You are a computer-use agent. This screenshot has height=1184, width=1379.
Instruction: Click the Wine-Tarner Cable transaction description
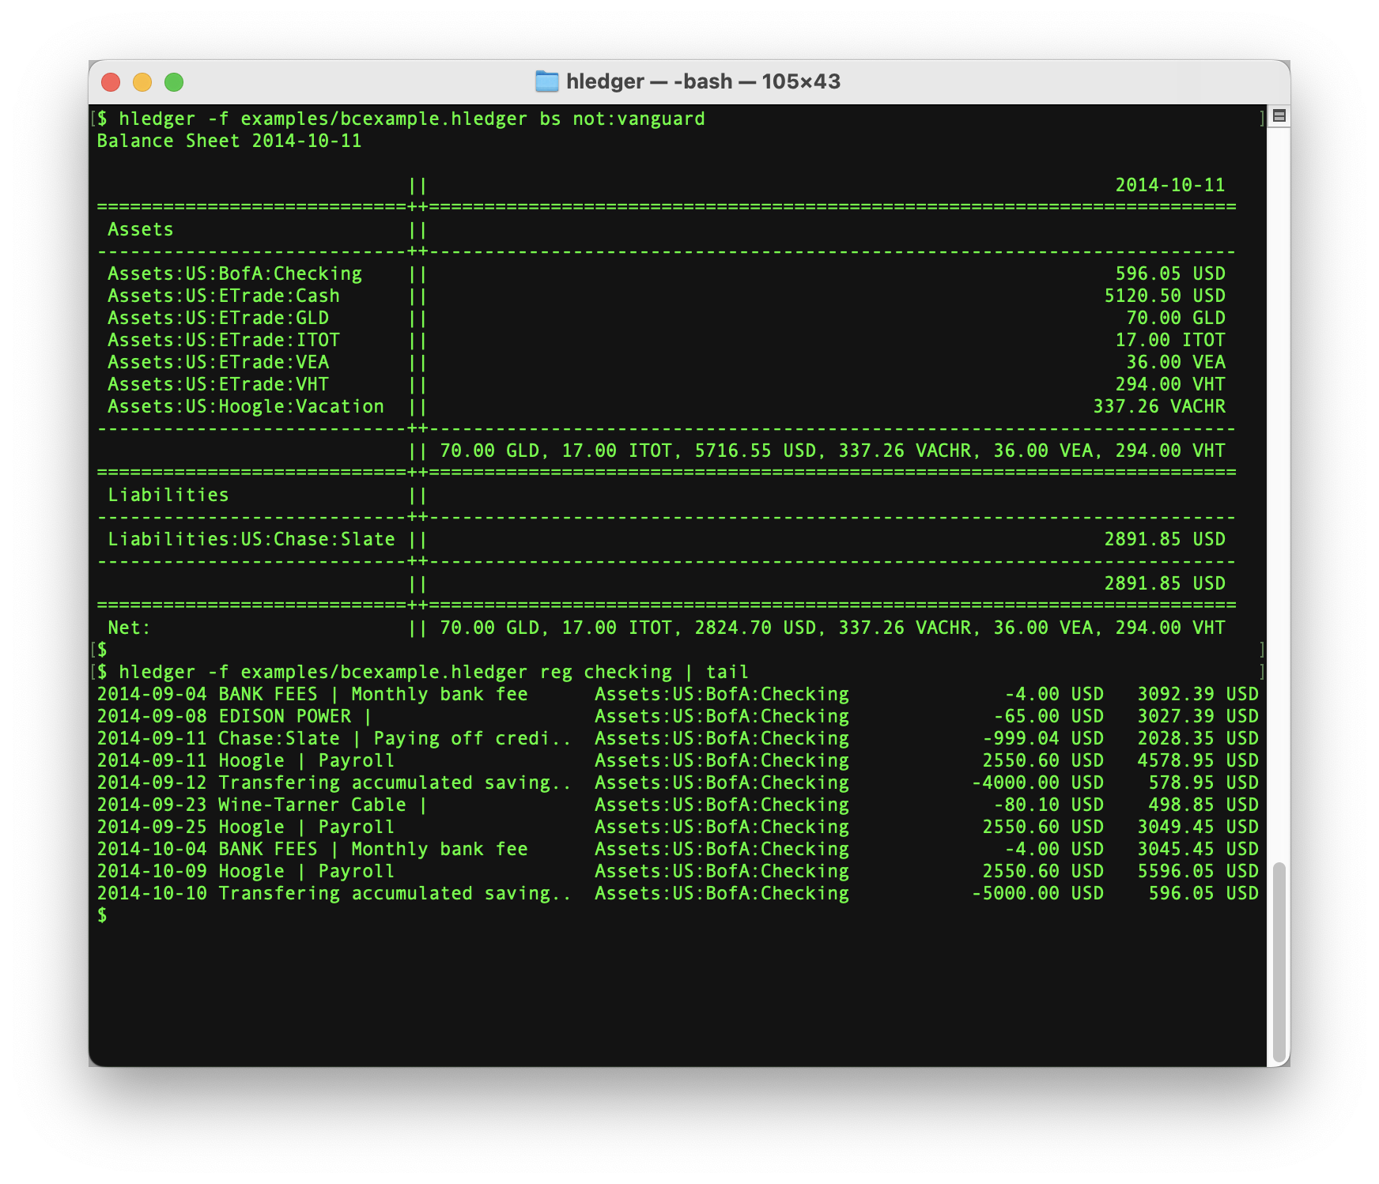(312, 805)
